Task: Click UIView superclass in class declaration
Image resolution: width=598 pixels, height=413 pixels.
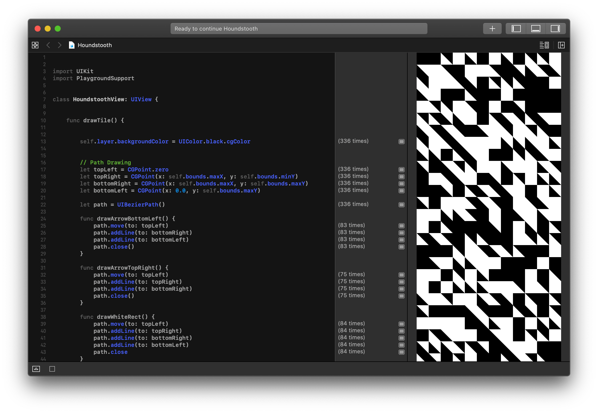Action: click(141, 99)
